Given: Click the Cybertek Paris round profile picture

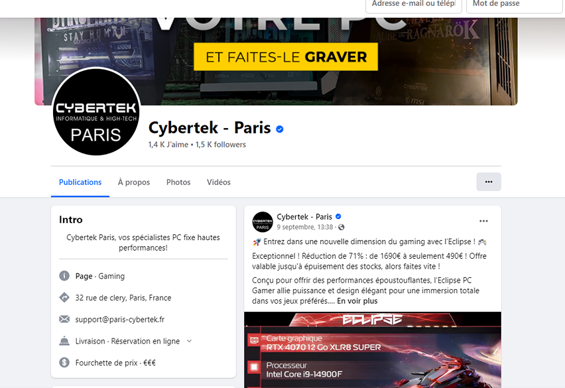Looking at the screenshot, I should point(96,111).
